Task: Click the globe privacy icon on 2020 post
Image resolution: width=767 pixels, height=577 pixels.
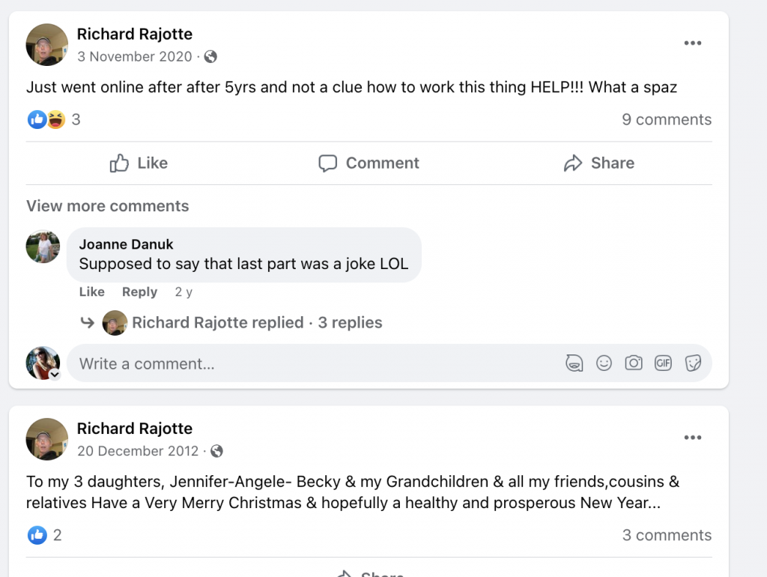Action: (x=211, y=56)
